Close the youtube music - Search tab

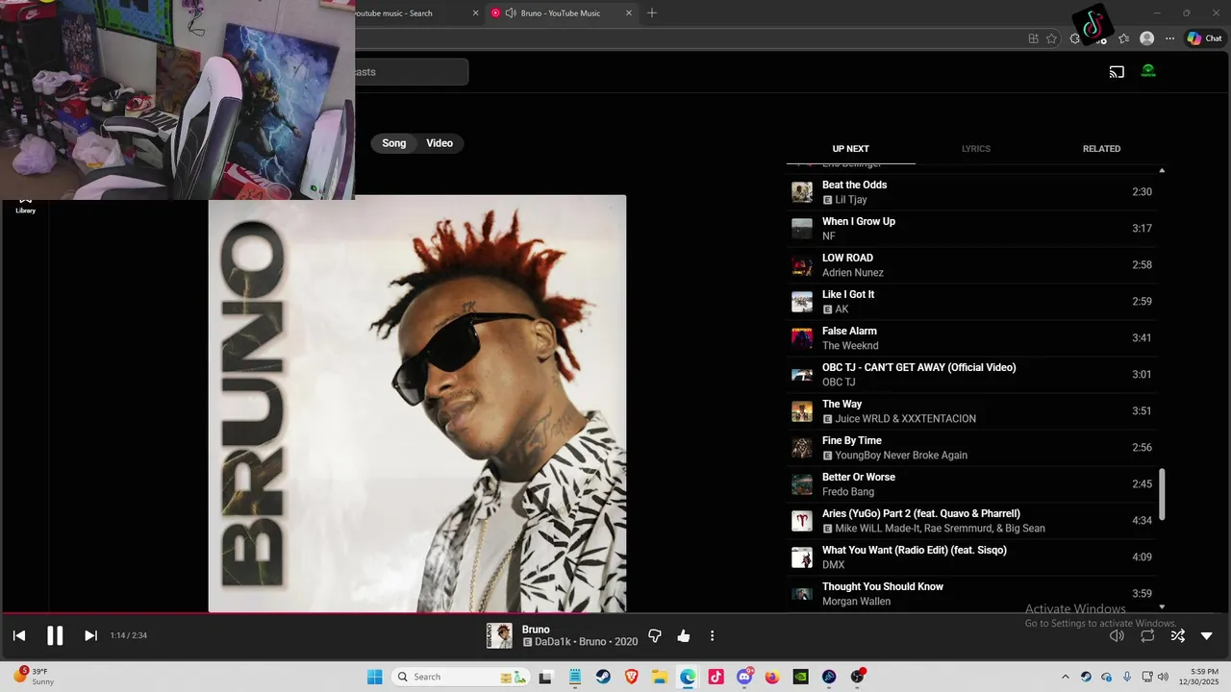475,13
